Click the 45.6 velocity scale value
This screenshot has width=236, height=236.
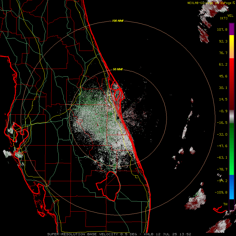pos(223,76)
